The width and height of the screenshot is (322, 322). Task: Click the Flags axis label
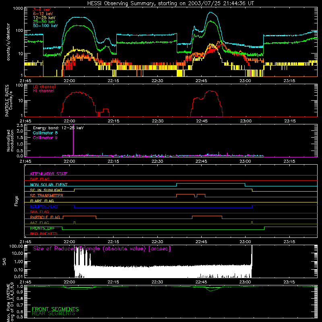click(17, 201)
